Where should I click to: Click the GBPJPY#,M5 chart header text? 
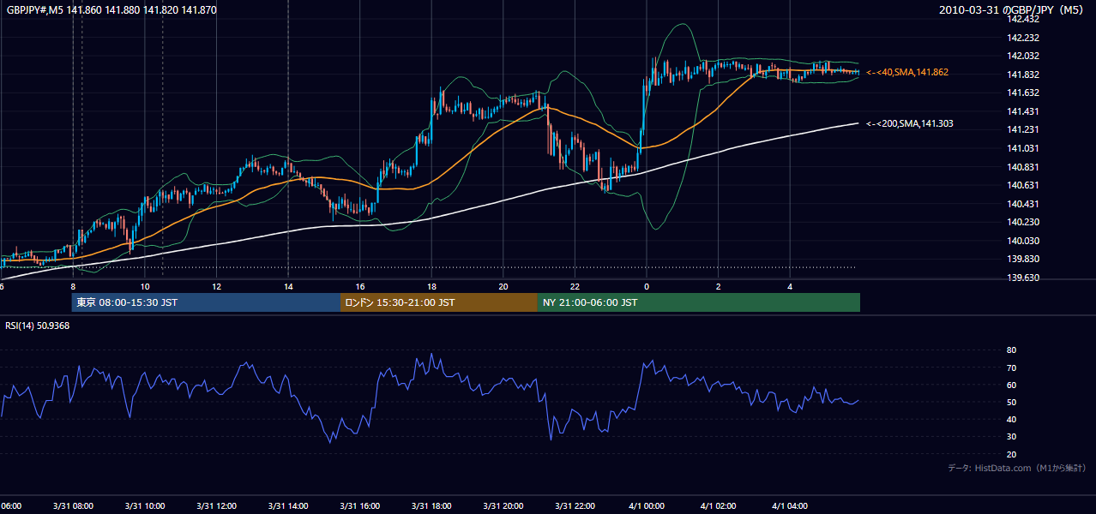point(111,10)
